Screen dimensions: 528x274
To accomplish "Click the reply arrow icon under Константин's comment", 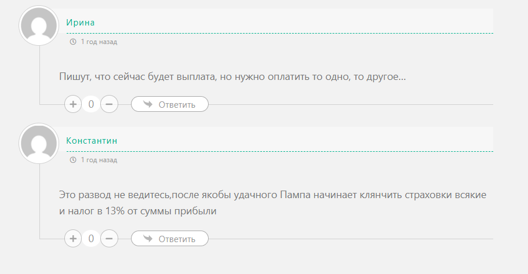I will coord(148,238).
